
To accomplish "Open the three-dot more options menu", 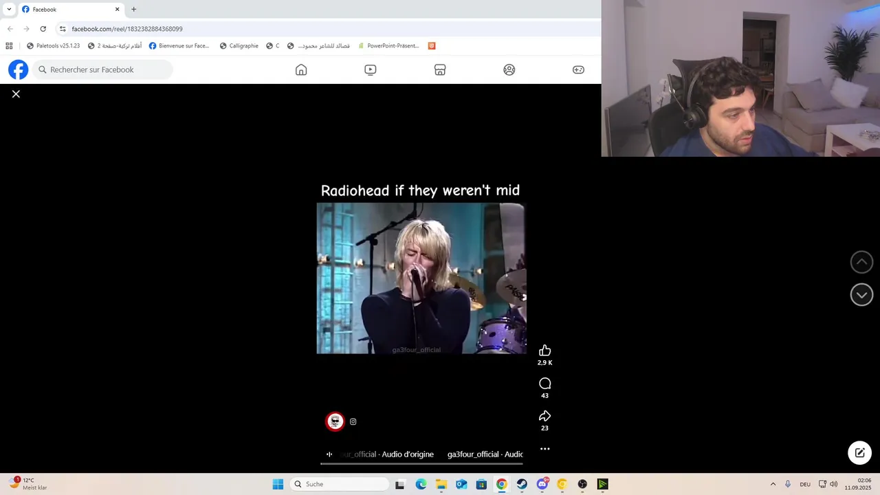I will point(544,449).
